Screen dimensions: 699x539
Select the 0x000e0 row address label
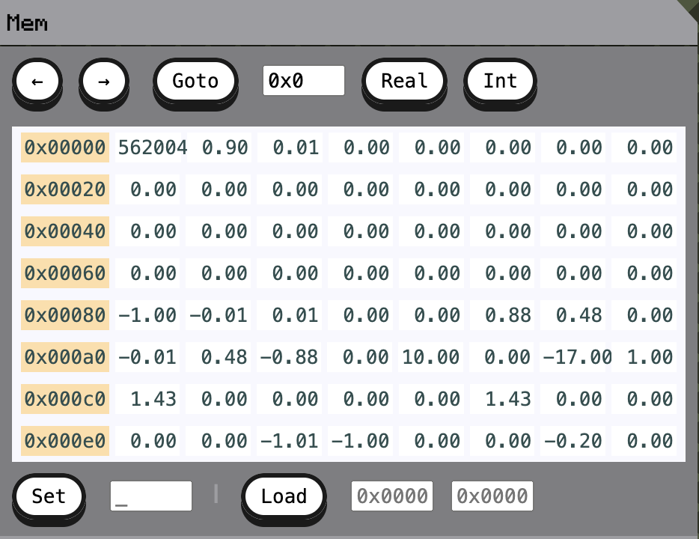64,442
